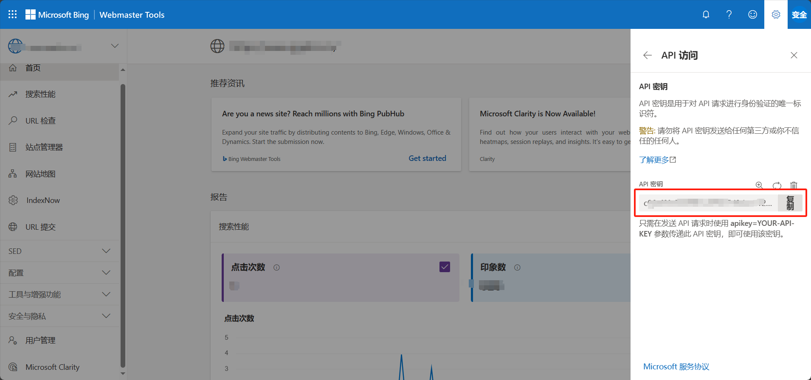Screen dimensions: 811x380
Task: Open the Microsoft 服务协议 link
Action: [676, 366]
